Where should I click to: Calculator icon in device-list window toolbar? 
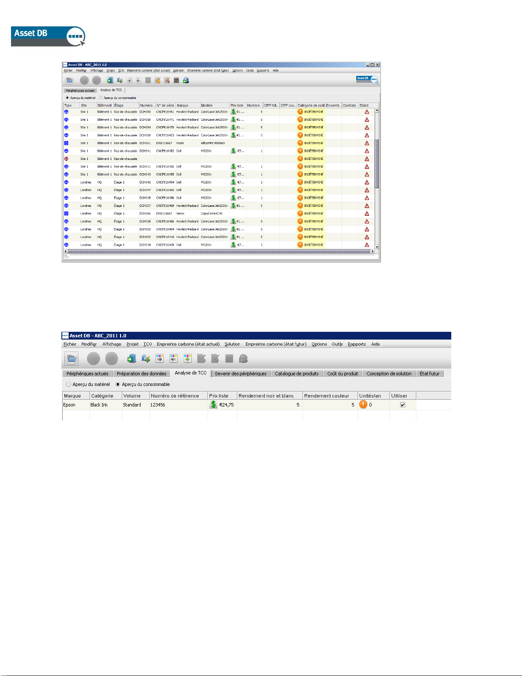tap(176, 80)
